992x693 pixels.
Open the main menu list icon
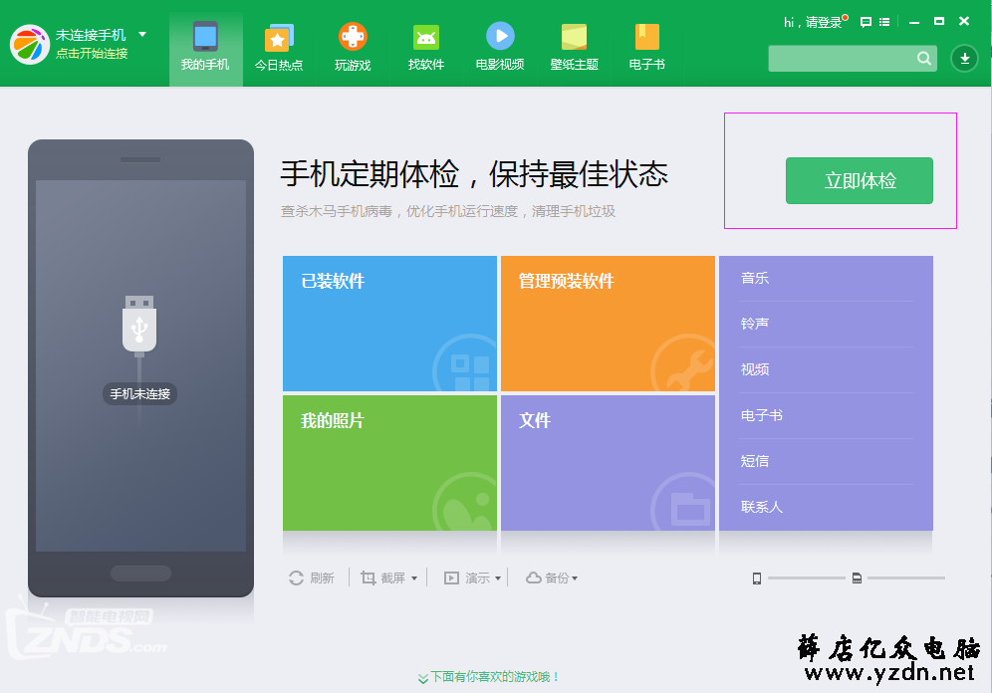884,22
